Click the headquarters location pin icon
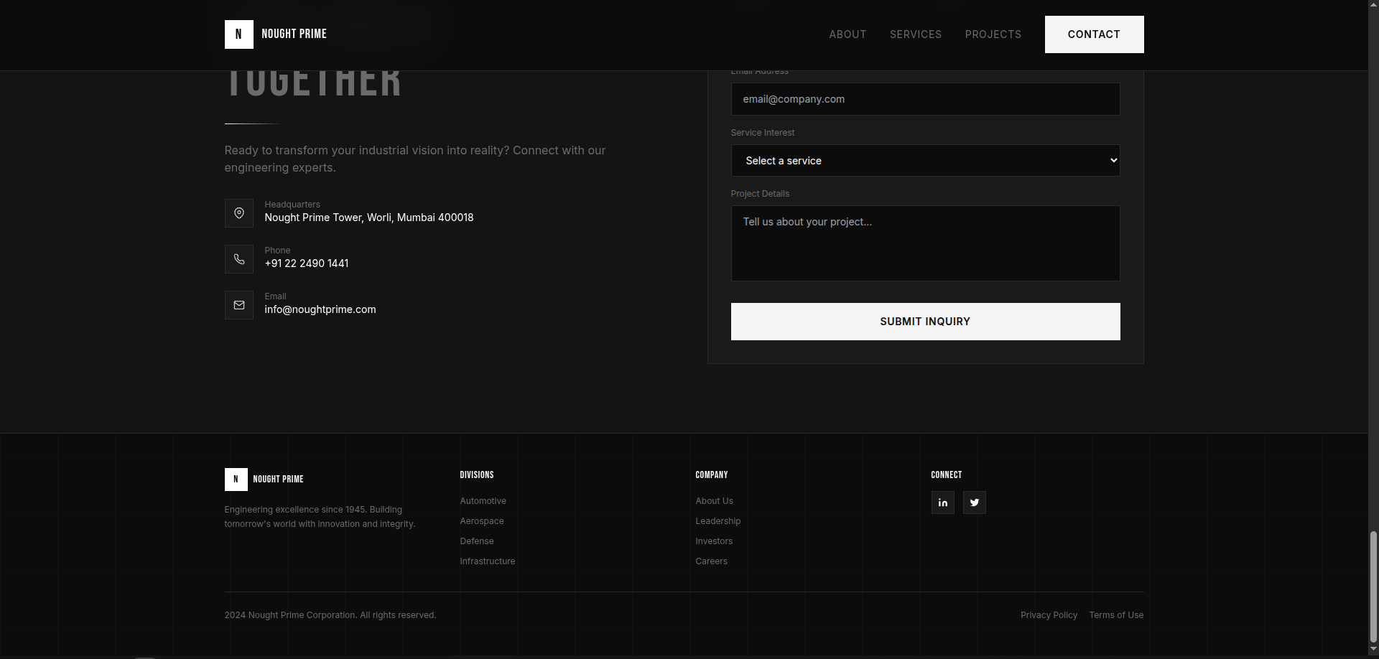The width and height of the screenshot is (1379, 659). pos(239,213)
